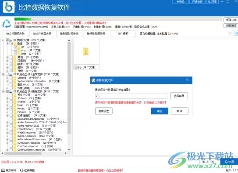238x173 pixels.
Task: Open the official website icon link
Action: pyautogui.click(x=3, y=170)
